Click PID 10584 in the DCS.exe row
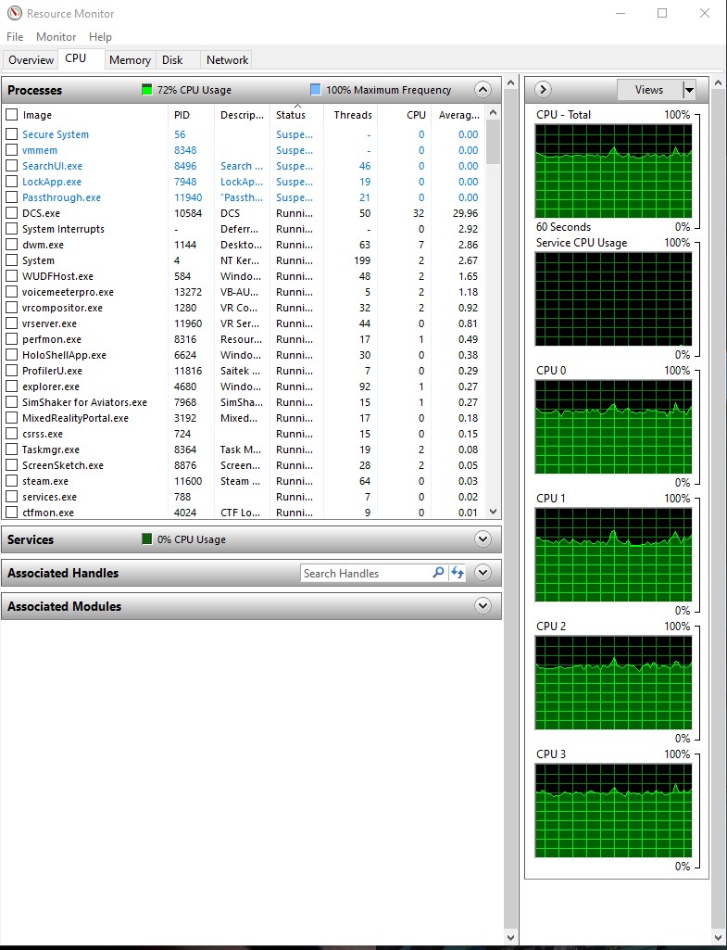The width and height of the screenshot is (727, 950). coord(188,213)
